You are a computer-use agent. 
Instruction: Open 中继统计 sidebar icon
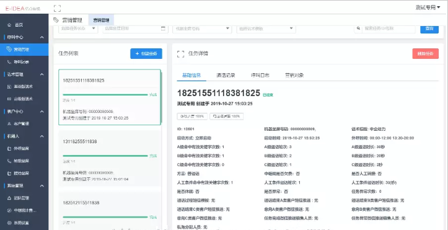click(x=9, y=210)
